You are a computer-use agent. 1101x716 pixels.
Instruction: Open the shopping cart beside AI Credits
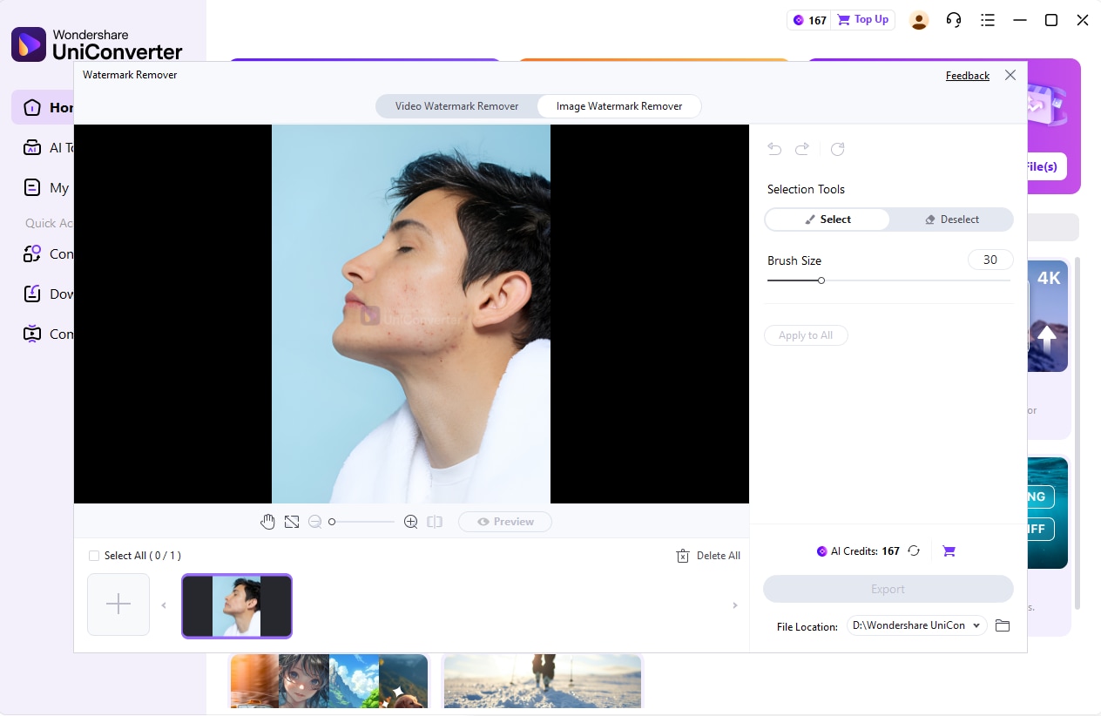point(949,551)
